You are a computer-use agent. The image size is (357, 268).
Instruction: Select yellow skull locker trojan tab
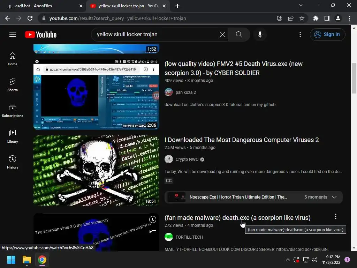(128, 6)
